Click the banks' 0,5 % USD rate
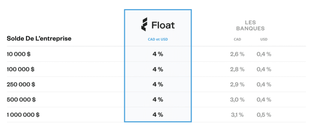Viewport: 313px width, 135px height. [x=264, y=115]
